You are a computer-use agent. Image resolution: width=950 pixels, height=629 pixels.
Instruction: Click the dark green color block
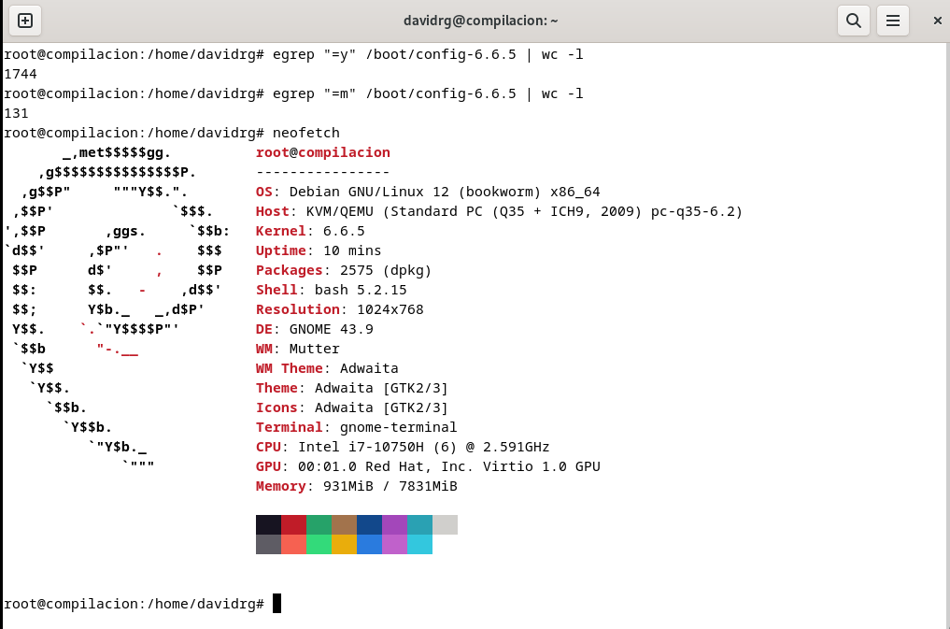pyautogui.click(x=319, y=524)
